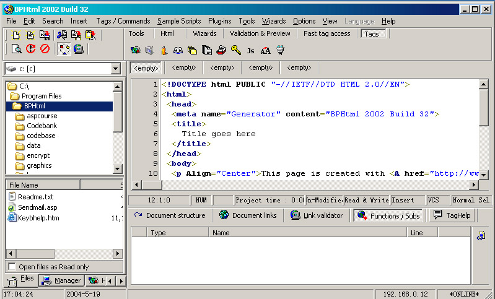Click the AA font size icon
This screenshot has height=299, width=495.
pyautogui.click(x=266, y=51)
